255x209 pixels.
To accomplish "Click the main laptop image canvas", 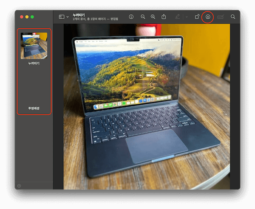I will pyautogui.click(x=147, y=106).
